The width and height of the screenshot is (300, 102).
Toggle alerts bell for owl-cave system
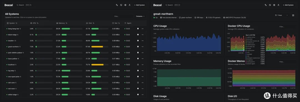point(138,83)
